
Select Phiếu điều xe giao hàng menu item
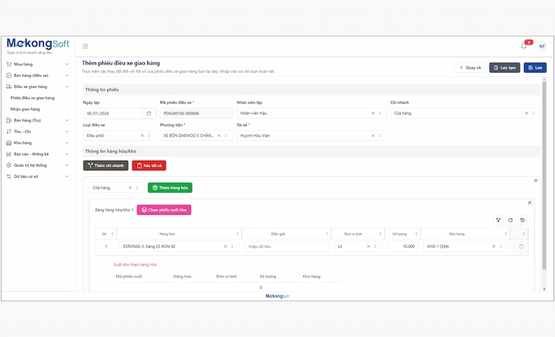33,98
